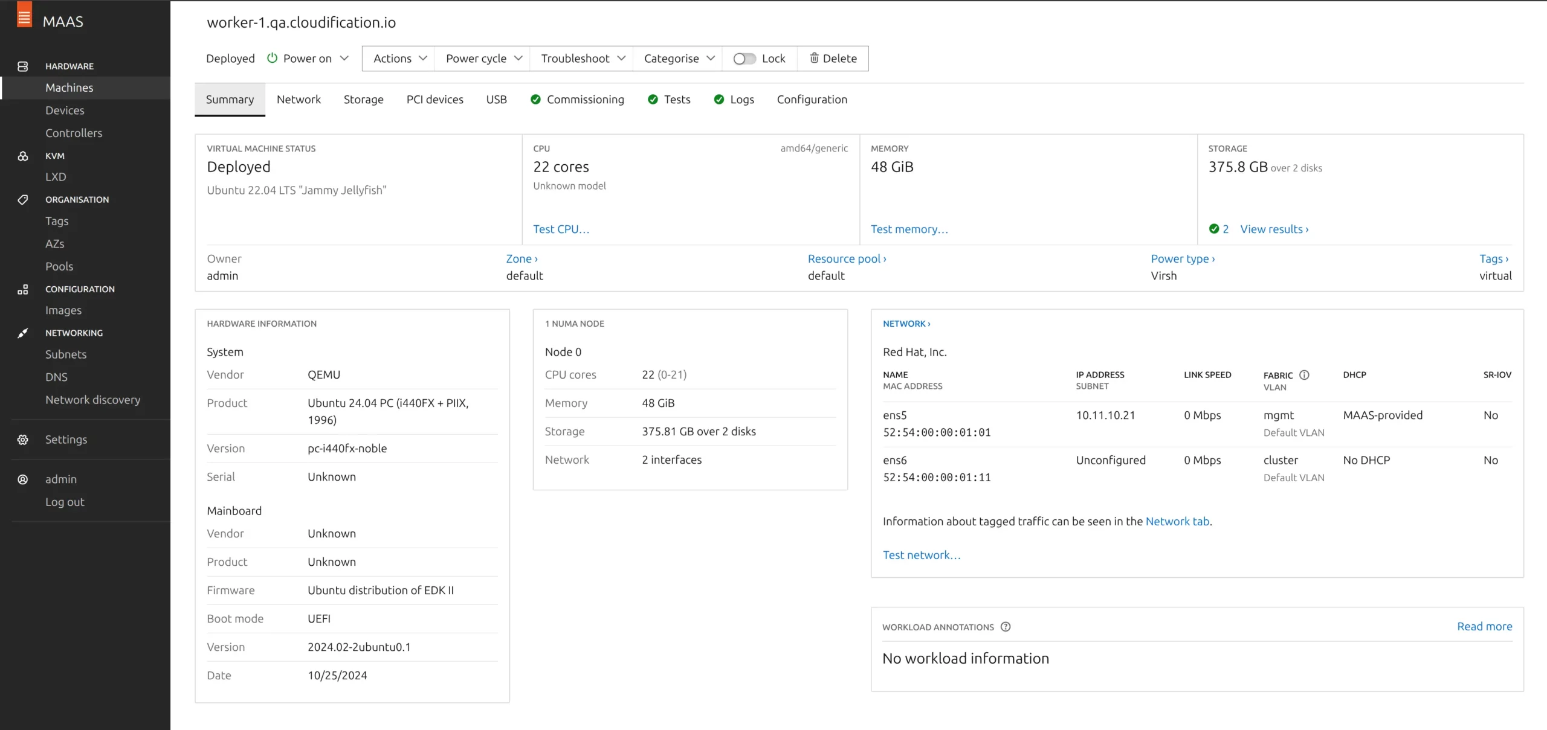Click the Organisation tag icon

pyautogui.click(x=23, y=200)
